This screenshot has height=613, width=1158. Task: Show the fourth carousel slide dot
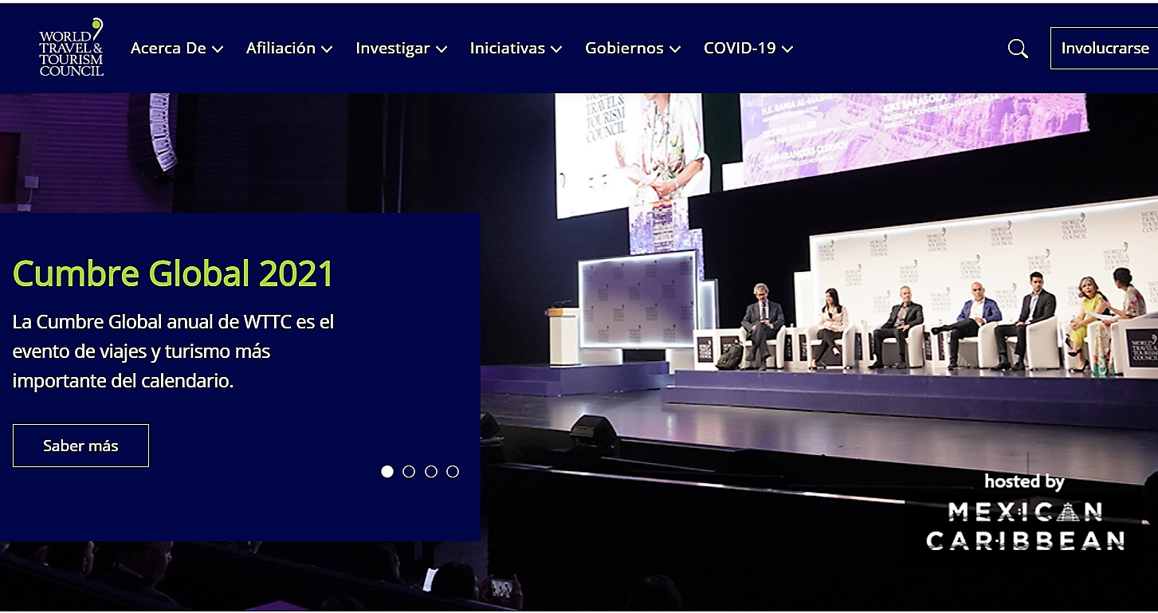click(x=453, y=471)
